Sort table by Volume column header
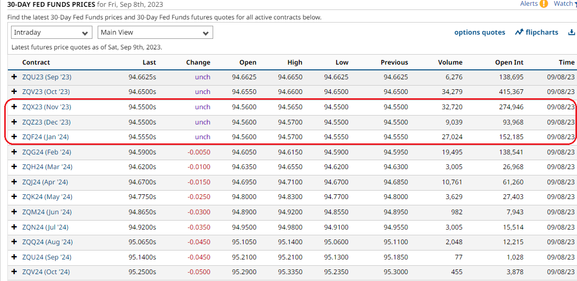This screenshot has width=577, height=281. click(x=450, y=63)
